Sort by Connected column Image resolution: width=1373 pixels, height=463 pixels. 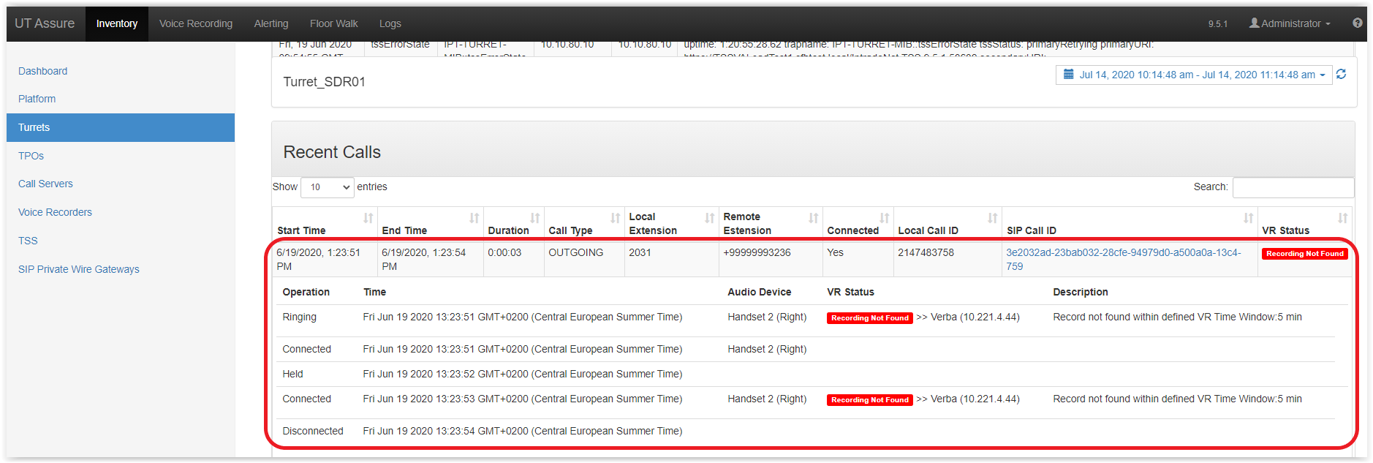(858, 223)
